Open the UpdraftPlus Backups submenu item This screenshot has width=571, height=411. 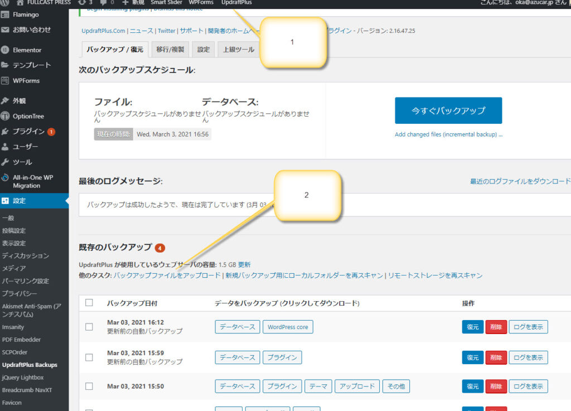(30, 365)
